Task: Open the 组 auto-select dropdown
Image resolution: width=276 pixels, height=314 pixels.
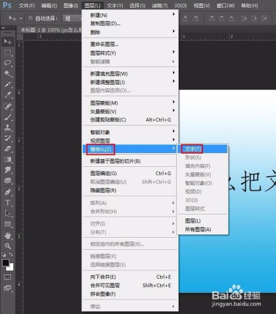Action: tap(72, 18)
